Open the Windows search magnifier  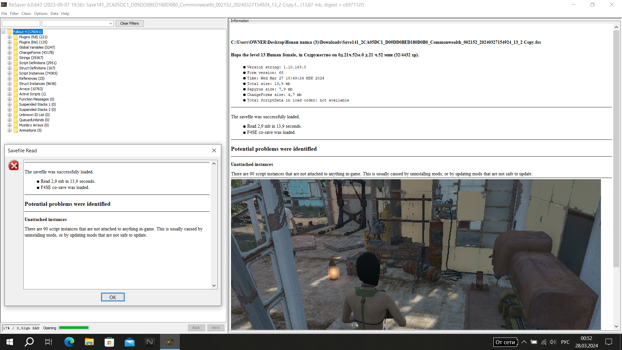29,342
